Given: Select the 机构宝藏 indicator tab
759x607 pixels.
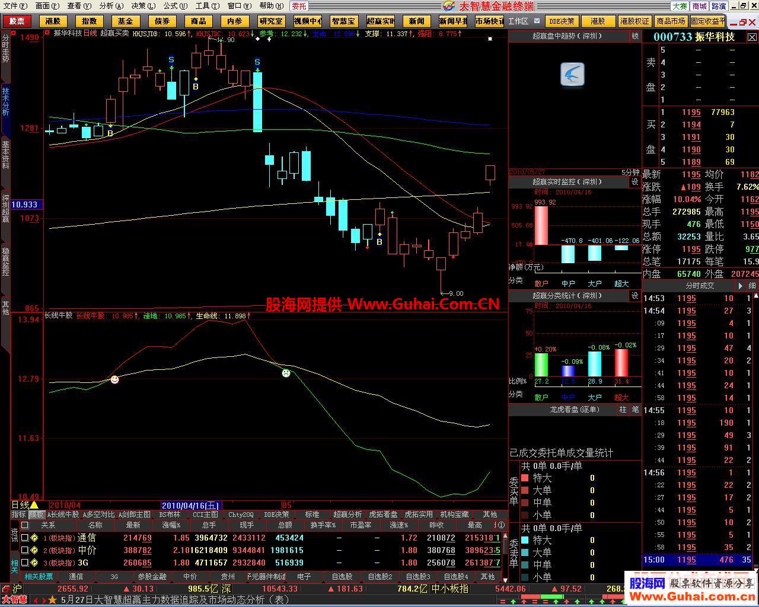Looking at the screenshot, I should pyautogui.click(x=455, y=515).
